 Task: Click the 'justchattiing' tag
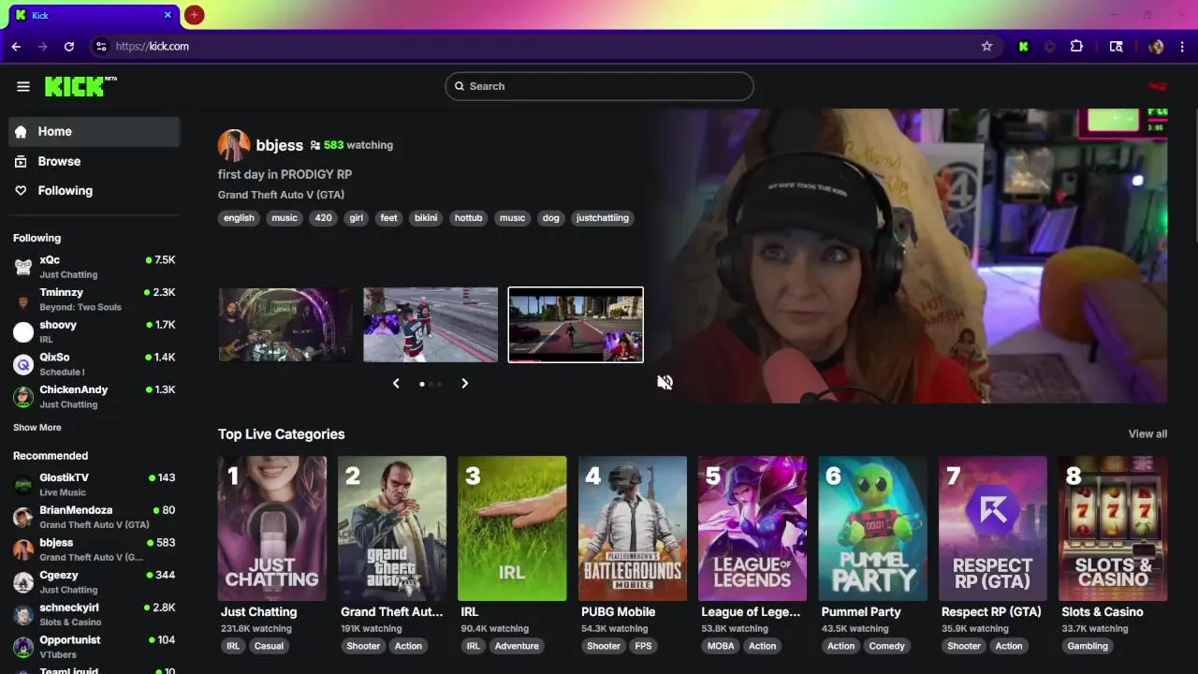[603, 218]
